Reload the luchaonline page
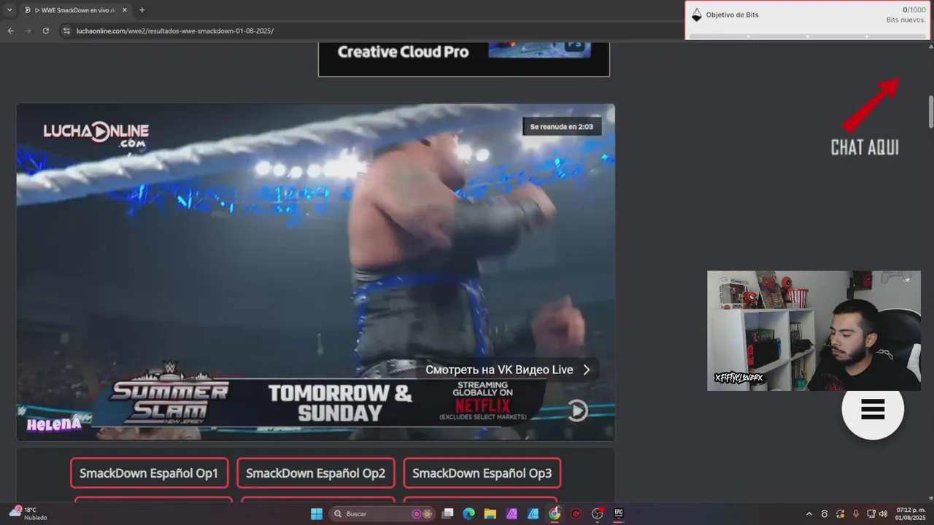The height and width of the screenshot is (525, 934). (45, 31)
